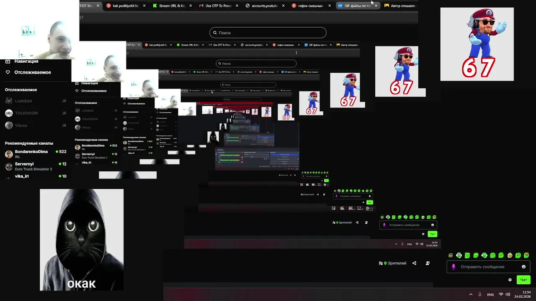The image size is (536, 301).
Task: Open emoji picker in message field
Action: [x=523, y=267]
